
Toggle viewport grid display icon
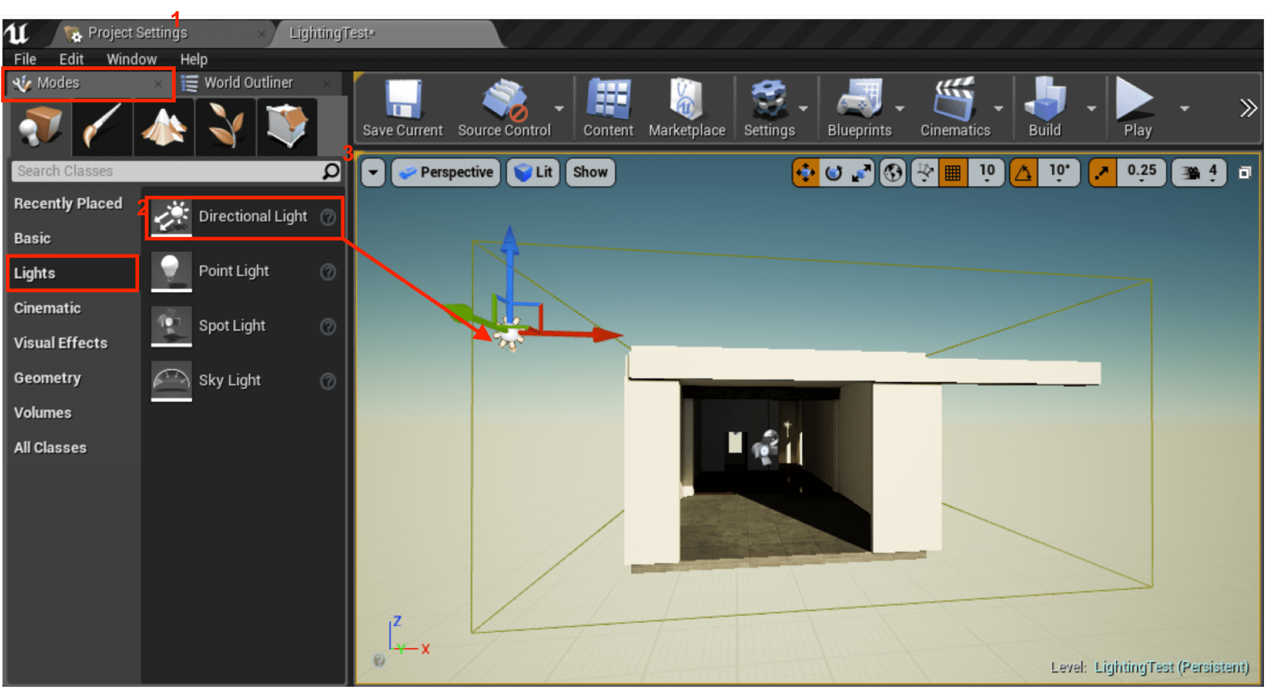coord(951,173)
